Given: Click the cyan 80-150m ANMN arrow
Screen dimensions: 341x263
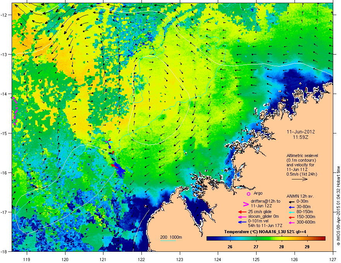Looking at the screenshot, I should (291, 212).
